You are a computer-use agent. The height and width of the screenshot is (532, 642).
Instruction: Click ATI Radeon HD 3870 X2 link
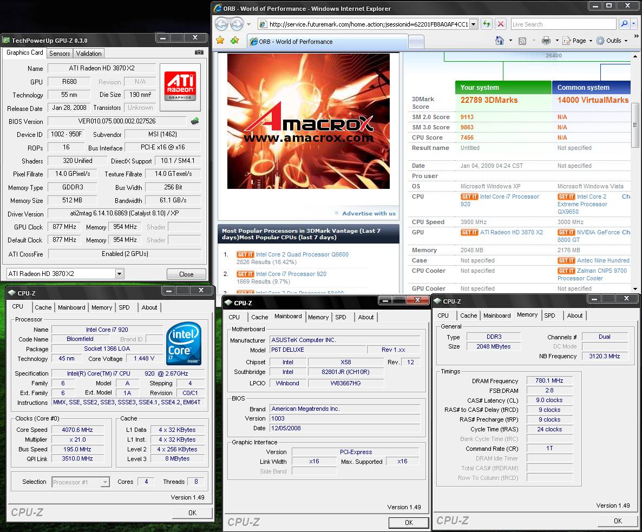tap(512, 232)
